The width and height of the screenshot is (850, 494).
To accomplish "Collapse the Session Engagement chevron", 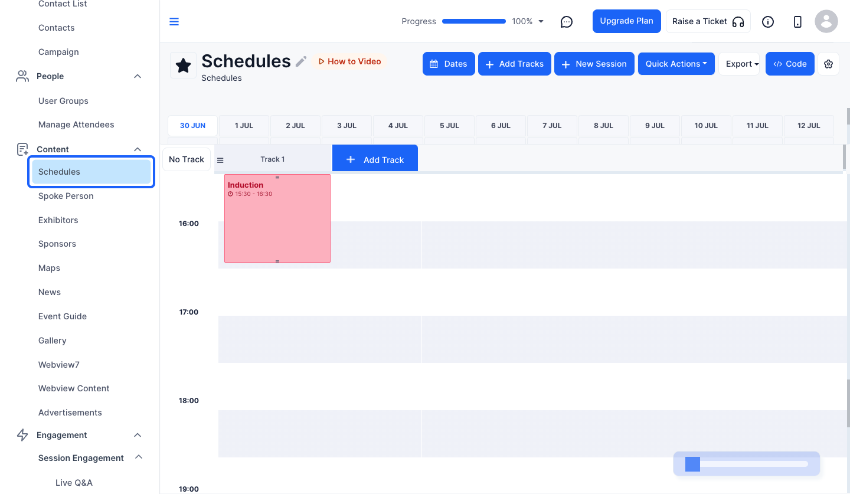I will tap(139, 457).
